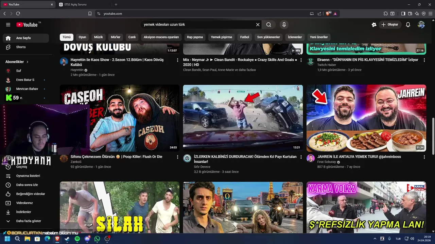Select the Oyun filter chip
435x244 pixels.
point(82,37)
